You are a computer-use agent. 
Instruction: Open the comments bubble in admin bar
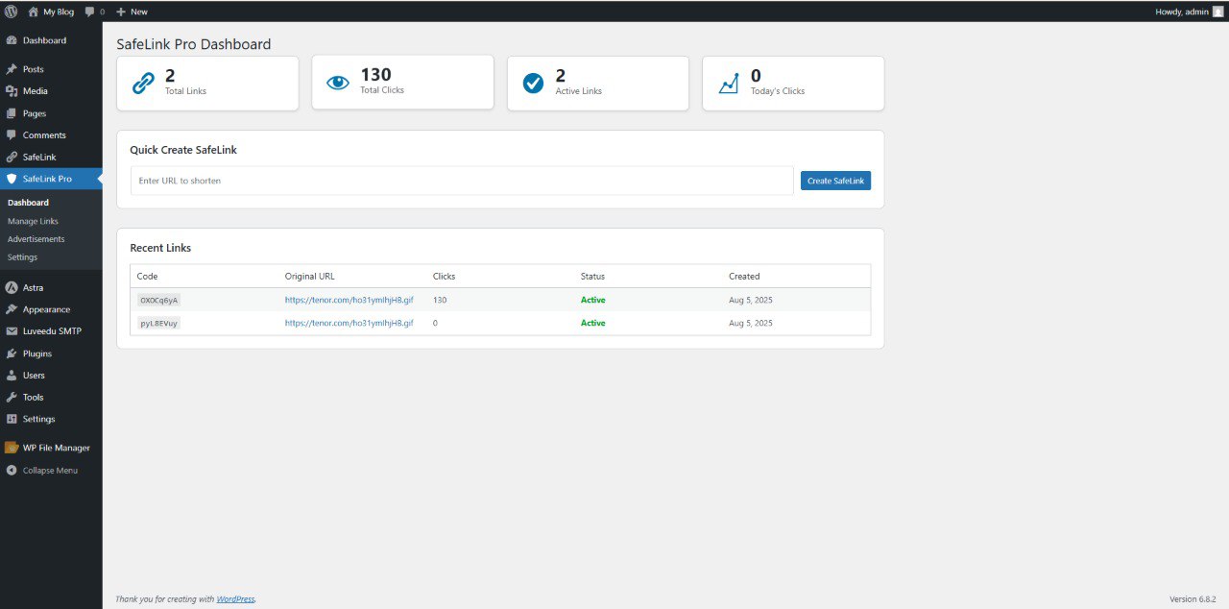pyautogui.click(x=90, y=12)
